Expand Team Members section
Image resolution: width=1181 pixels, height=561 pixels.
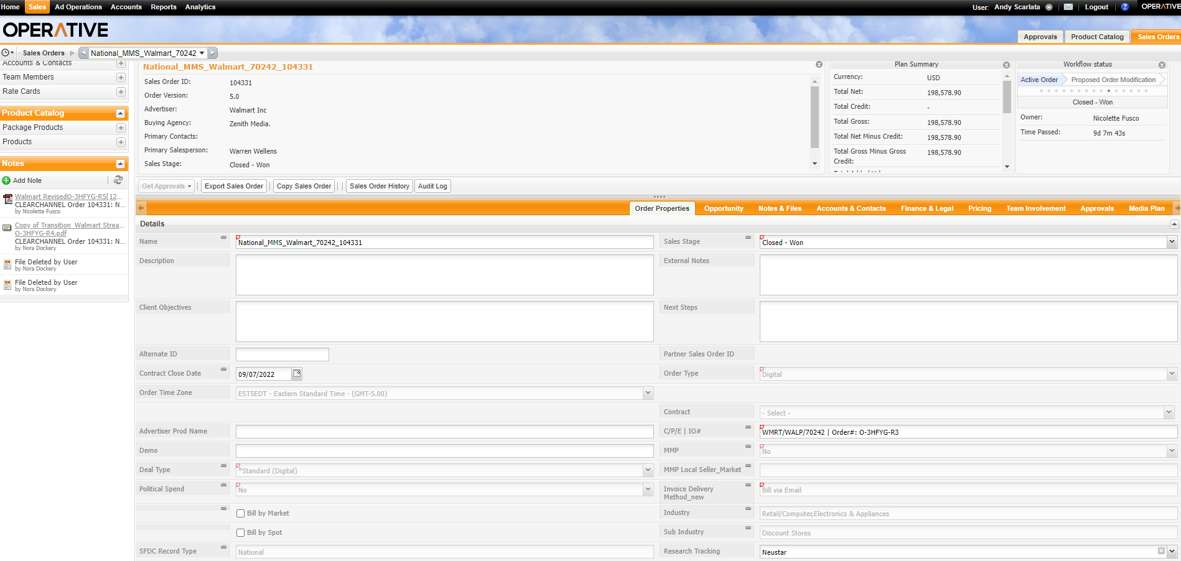coord(121,77)
